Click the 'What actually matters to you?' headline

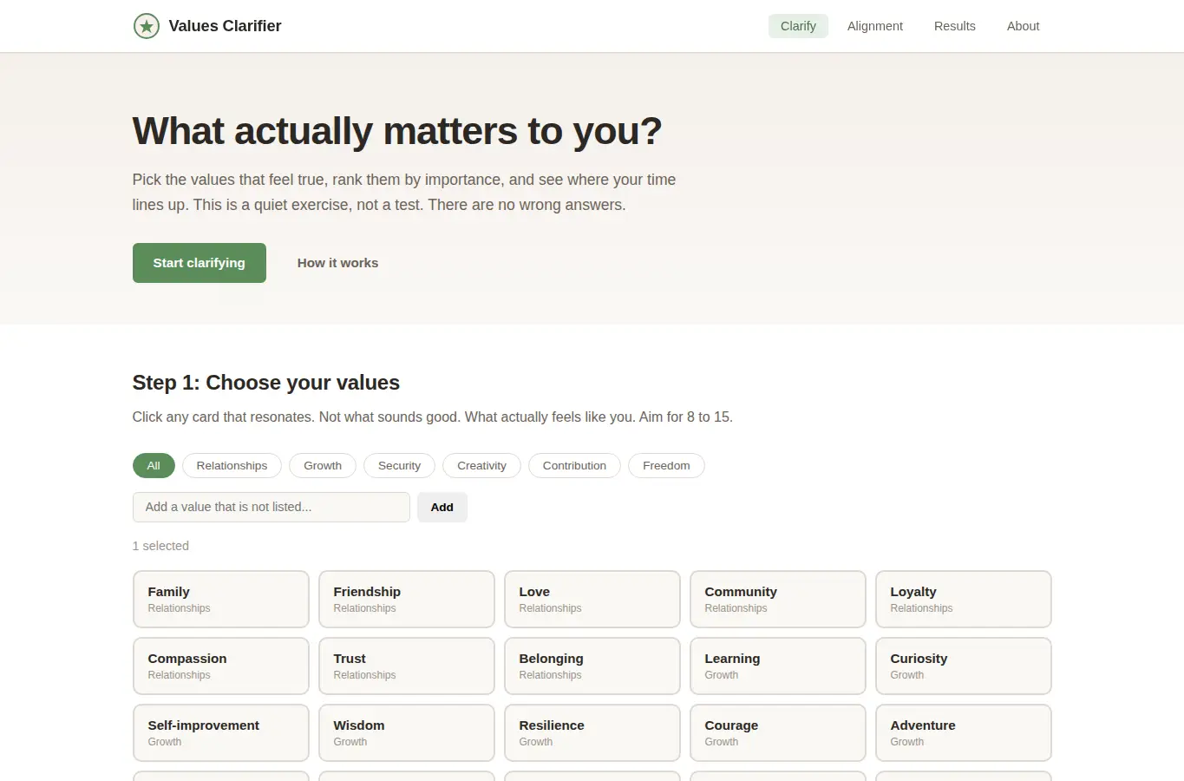(397, 131)
